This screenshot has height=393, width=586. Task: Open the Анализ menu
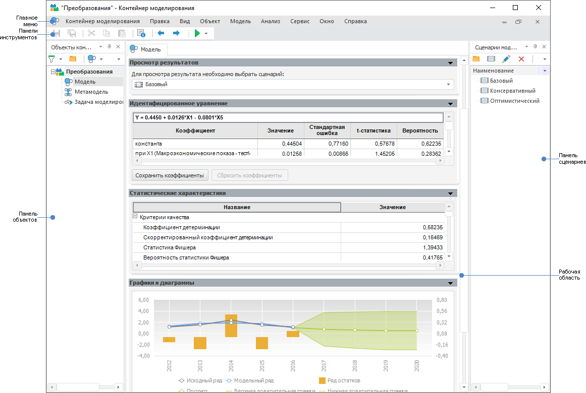[271, 21]
